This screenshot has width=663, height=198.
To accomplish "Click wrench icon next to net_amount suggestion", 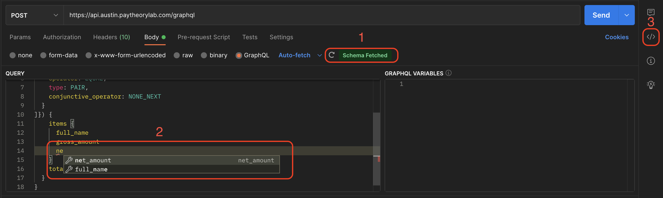I will point(69,160).
